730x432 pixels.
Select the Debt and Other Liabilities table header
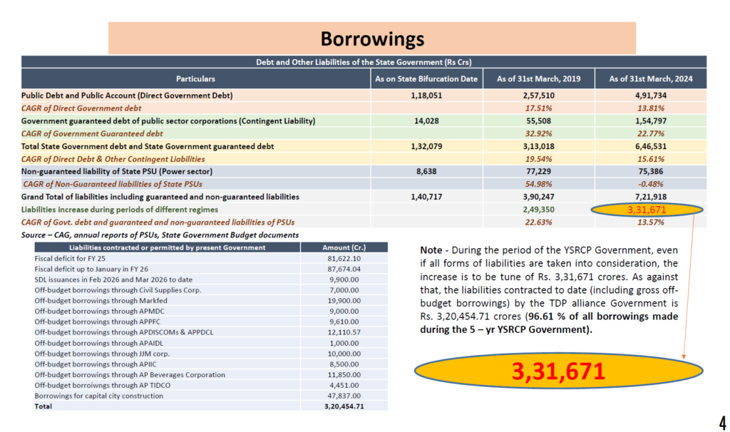coord(364,62)
